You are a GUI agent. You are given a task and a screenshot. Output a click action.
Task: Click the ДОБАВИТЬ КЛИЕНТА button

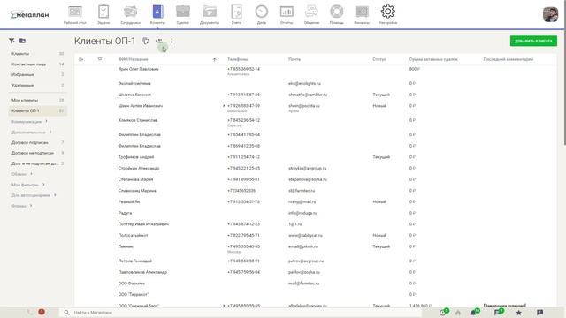point(533,42)
